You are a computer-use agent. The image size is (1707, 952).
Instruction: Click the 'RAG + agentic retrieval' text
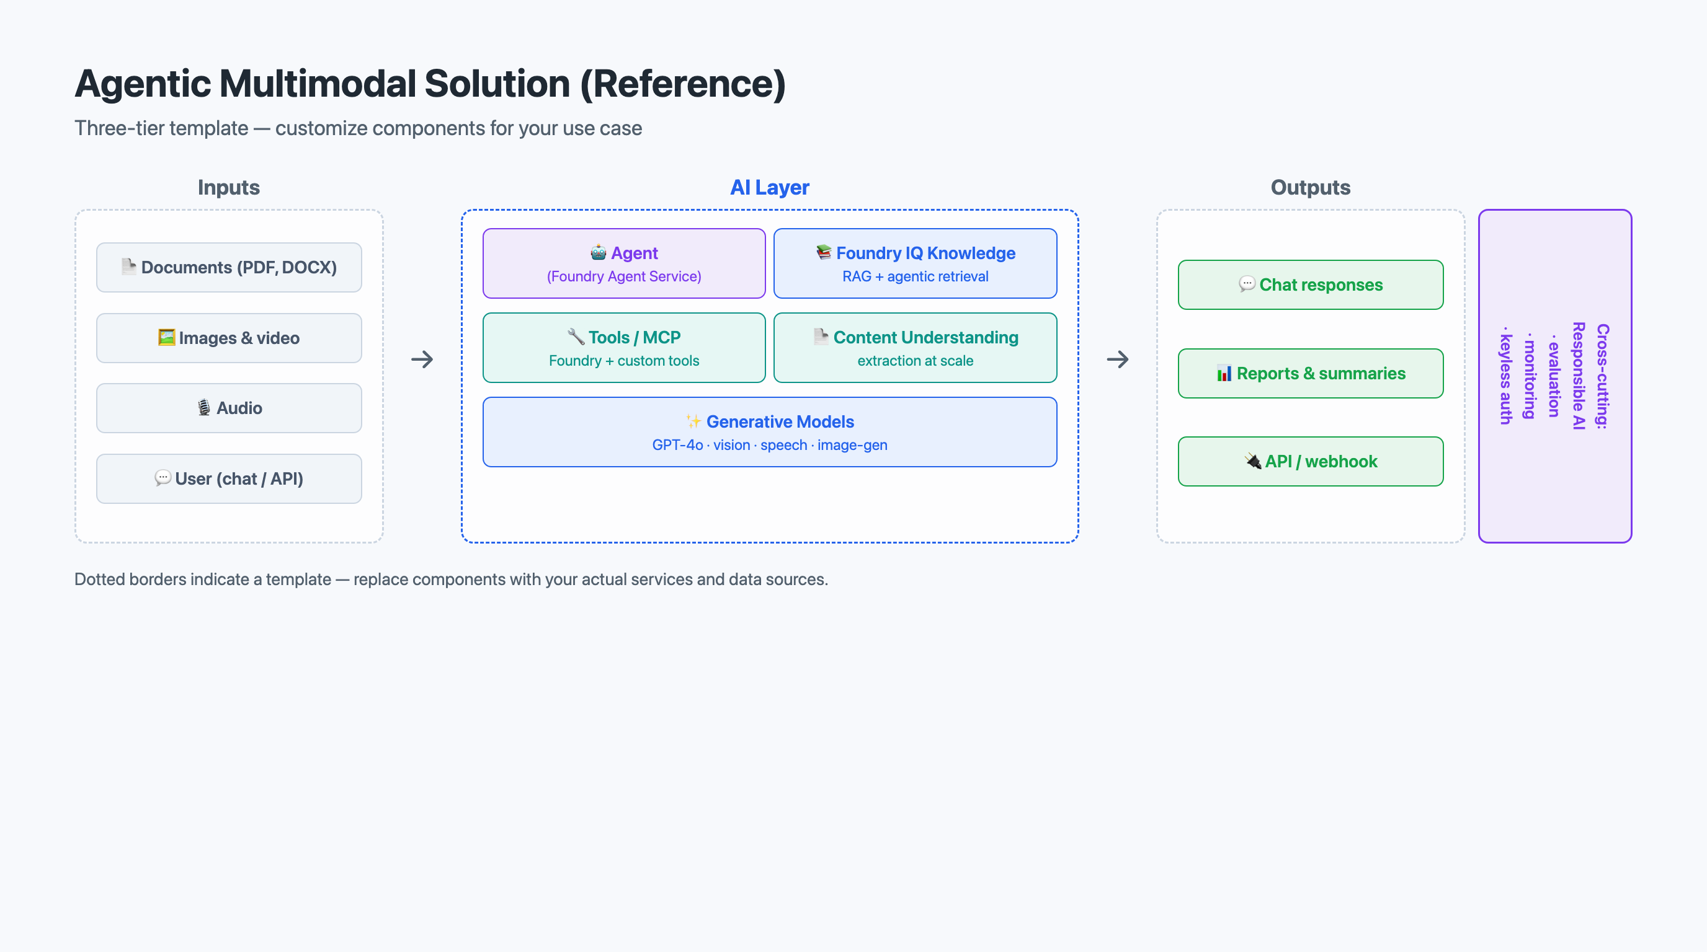[x=915, y=276]
